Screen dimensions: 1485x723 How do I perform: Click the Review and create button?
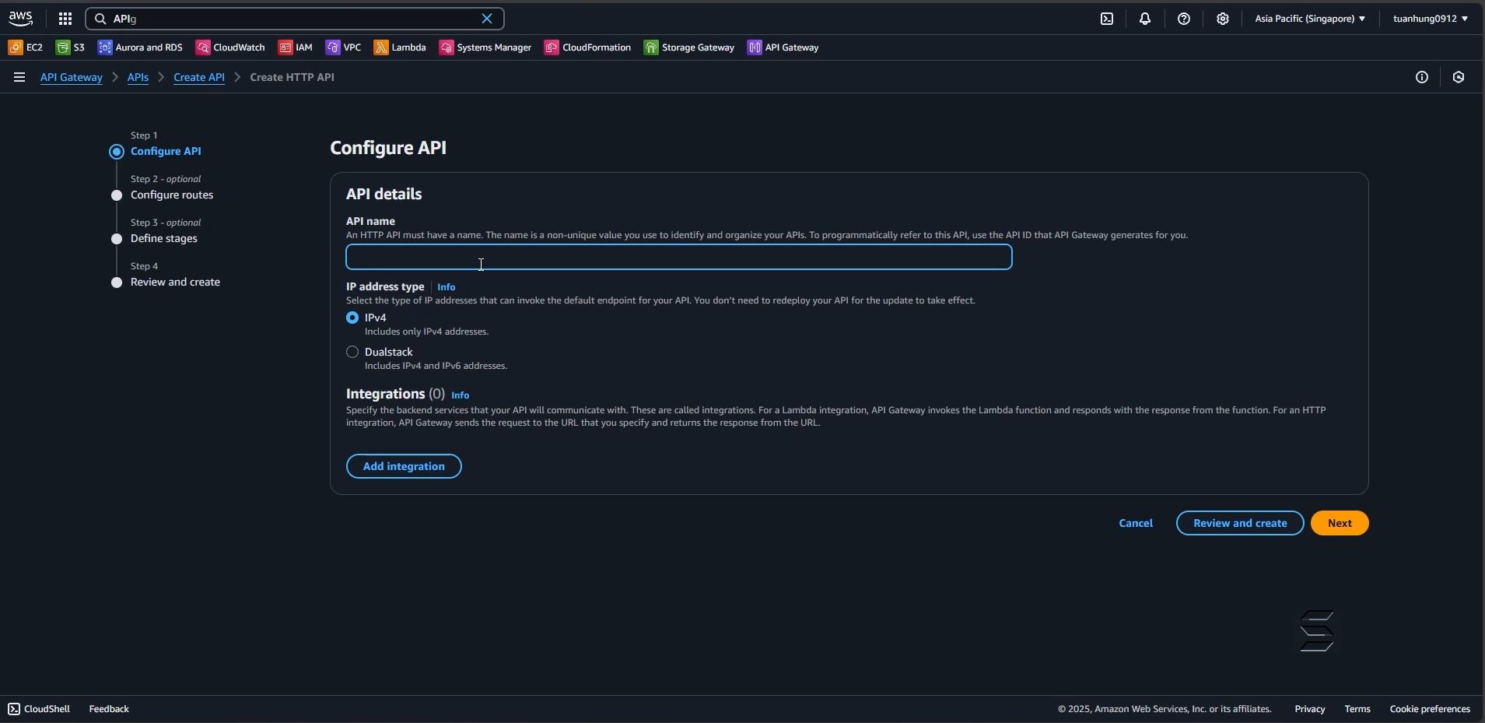pos(1240,523)
